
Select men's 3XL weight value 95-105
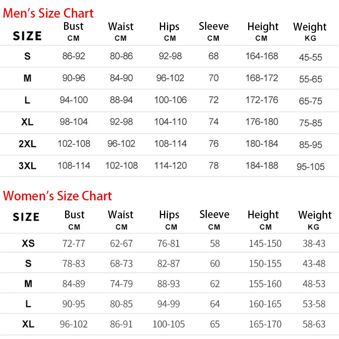[x=311, y=166]
